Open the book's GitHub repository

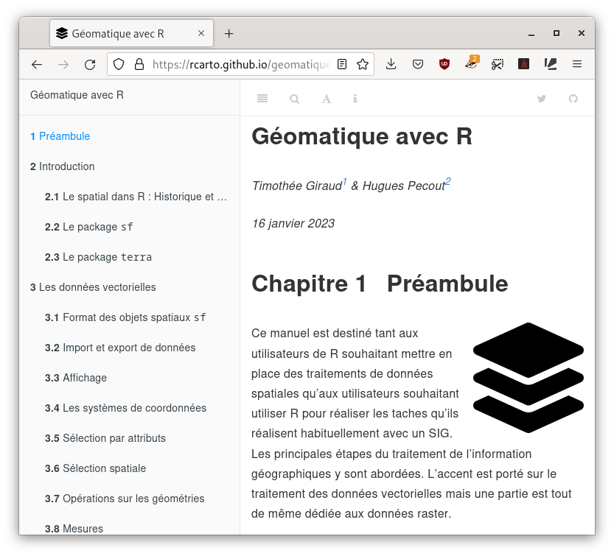point(573,99)
